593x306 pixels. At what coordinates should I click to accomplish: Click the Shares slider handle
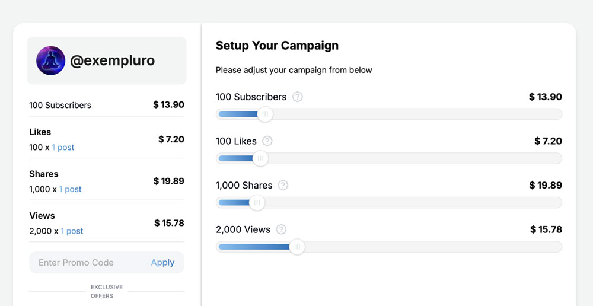pyautogui.click(x=257, y=203)
